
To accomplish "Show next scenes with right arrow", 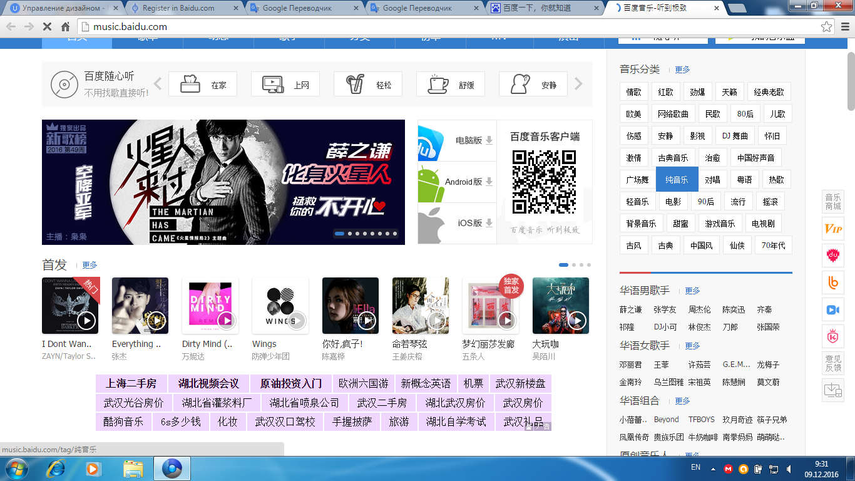I will (x=578, y=84).
